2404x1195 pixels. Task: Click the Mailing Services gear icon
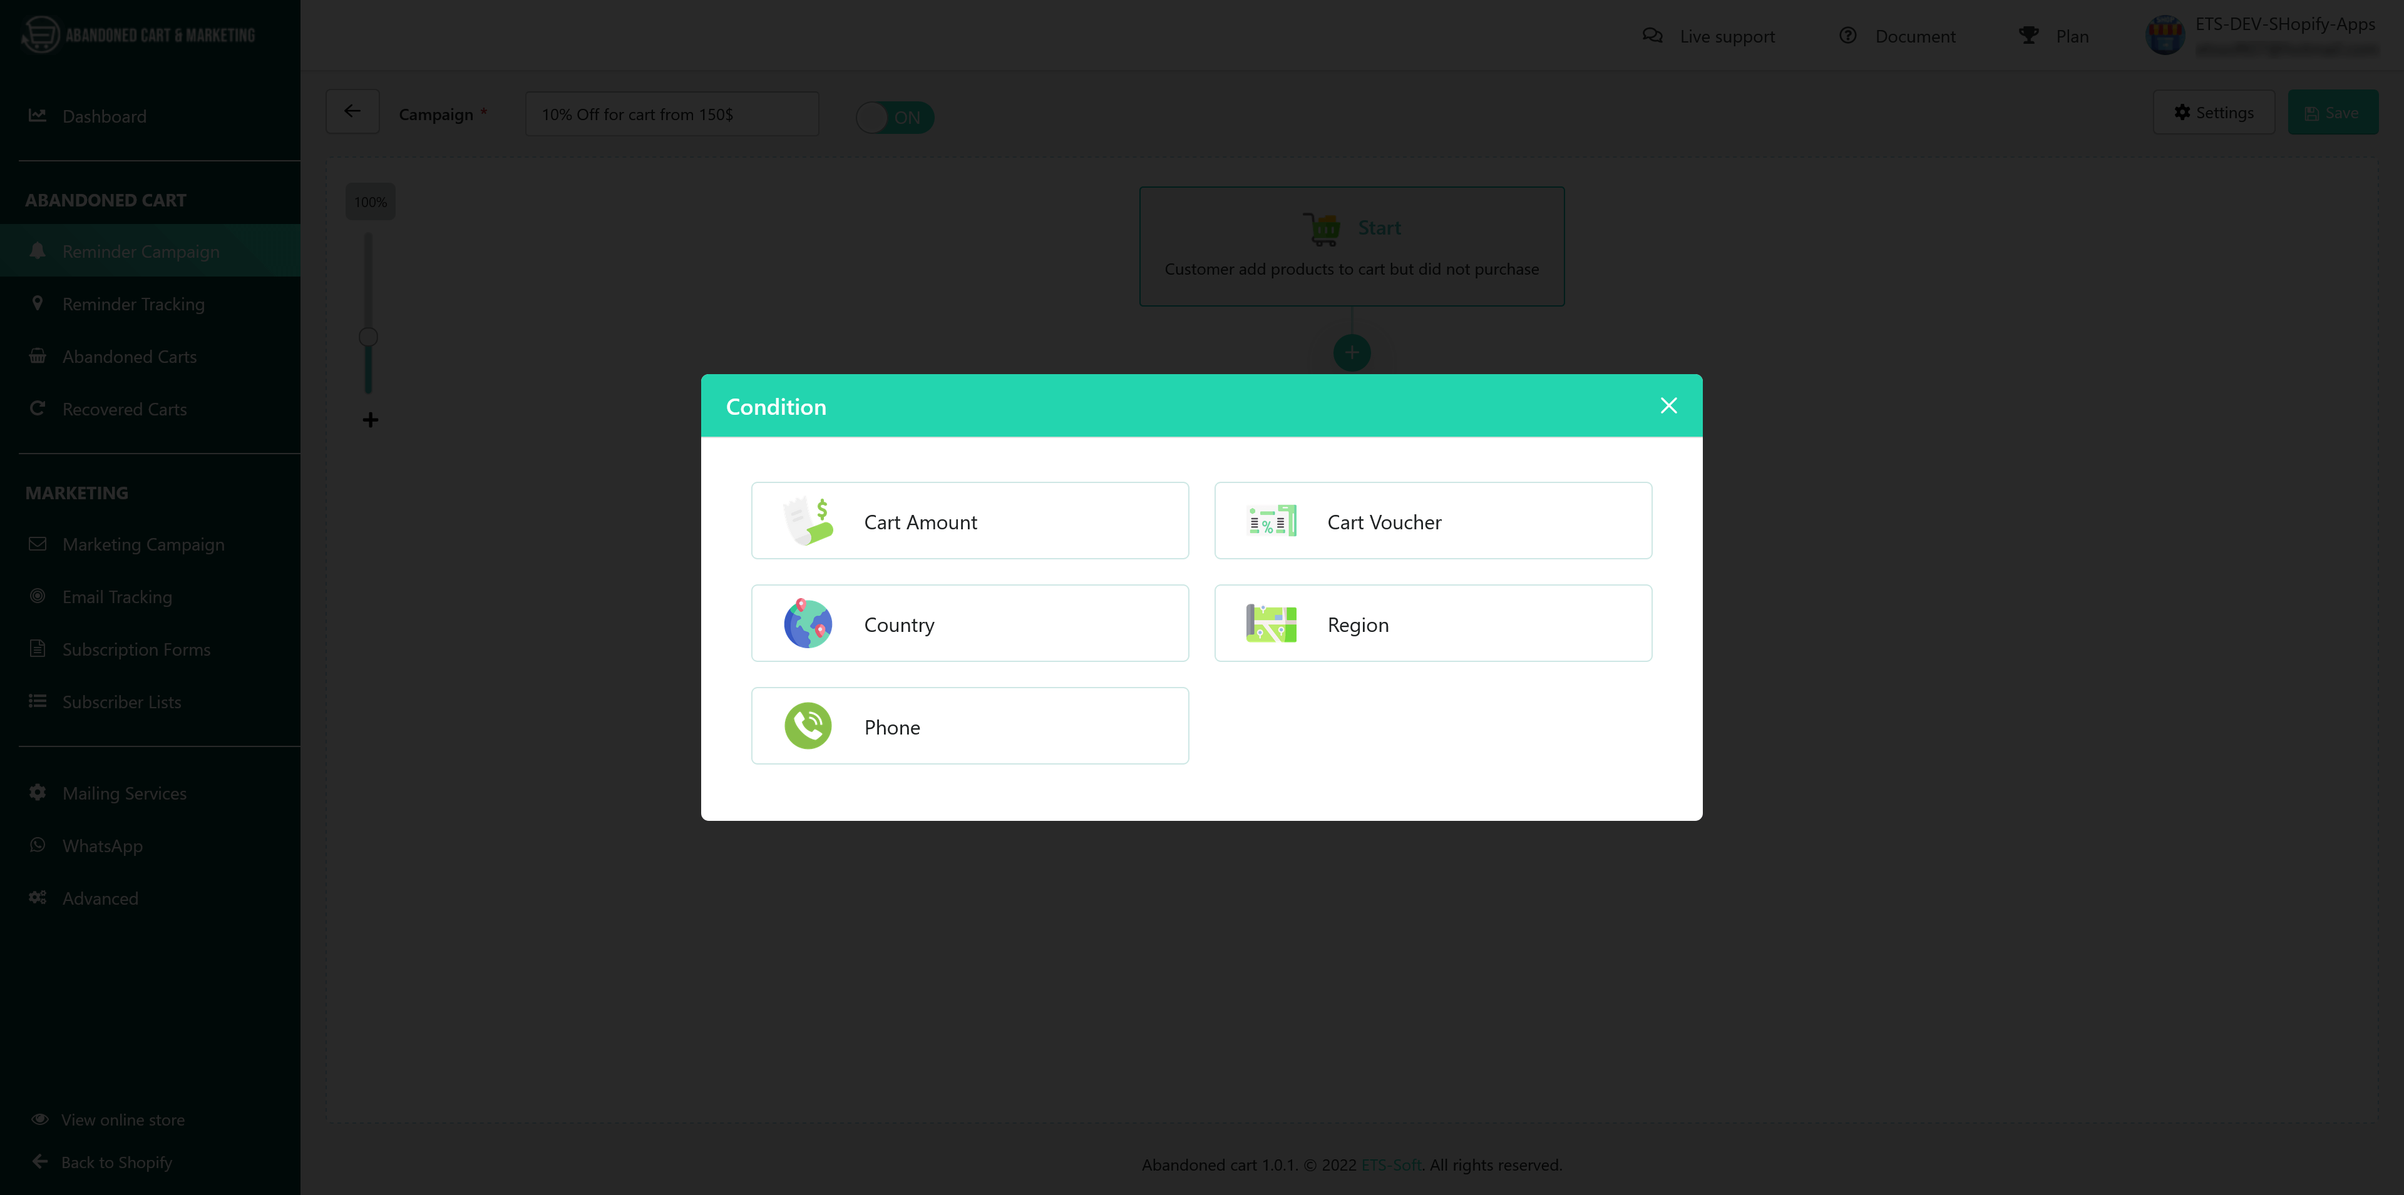[x=38, y=792]
